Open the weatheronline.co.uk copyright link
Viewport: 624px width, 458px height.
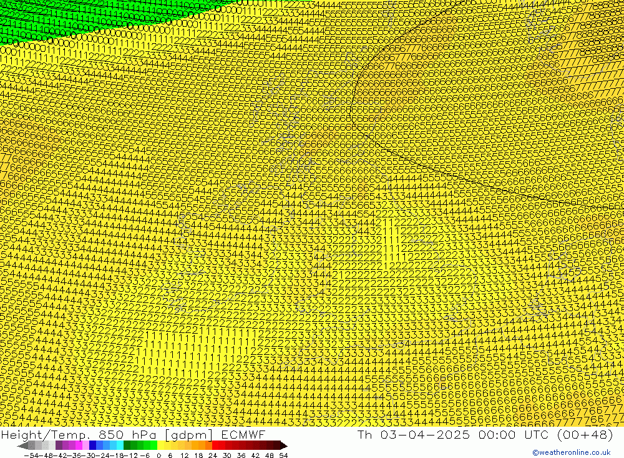[x=572, y=452]
